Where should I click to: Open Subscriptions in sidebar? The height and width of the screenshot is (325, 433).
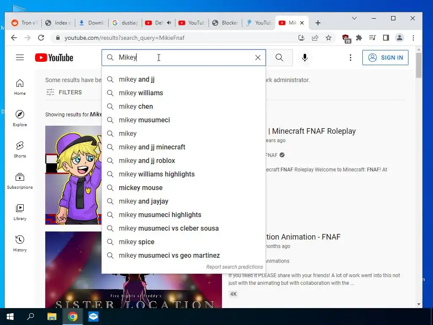pos(20,181)
